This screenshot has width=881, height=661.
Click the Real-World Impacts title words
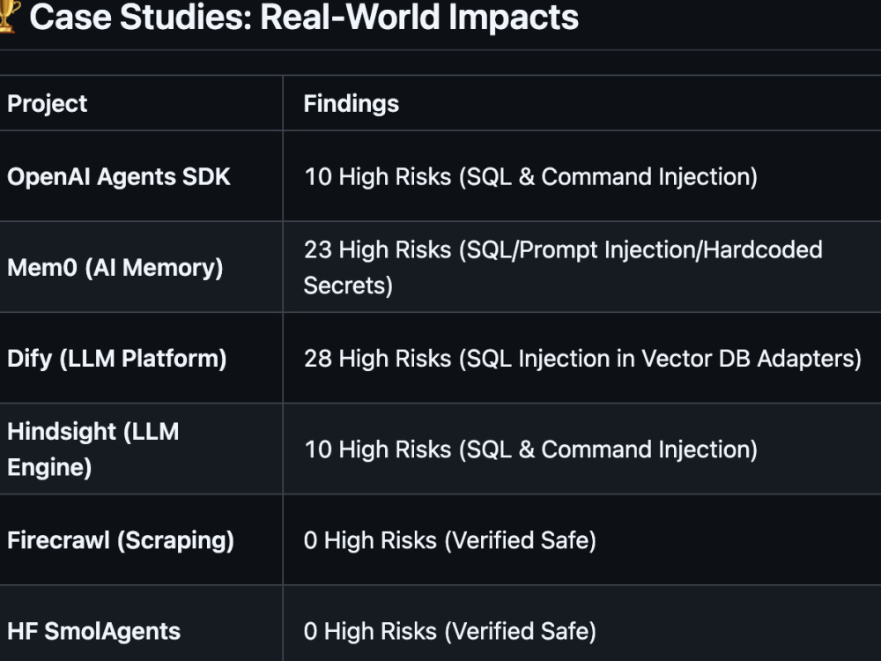click(x=419, y=17)
